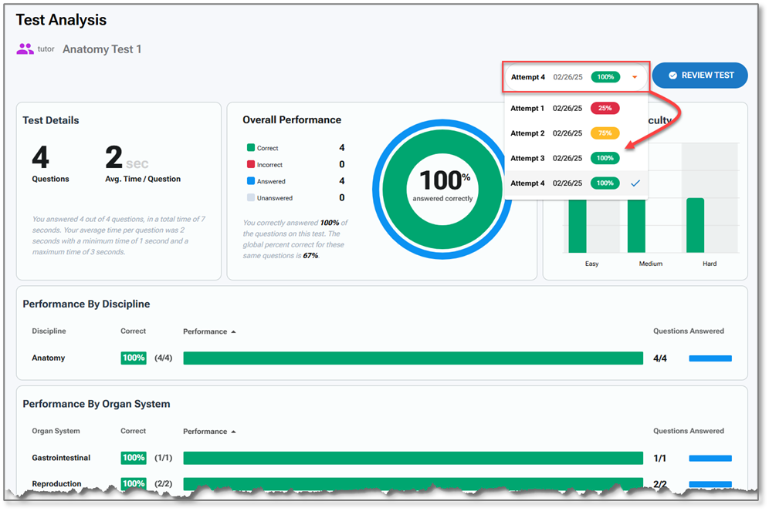Click the green Correct legend square
769x511 pixels.
pyautogui.click(x=250, y=148)
